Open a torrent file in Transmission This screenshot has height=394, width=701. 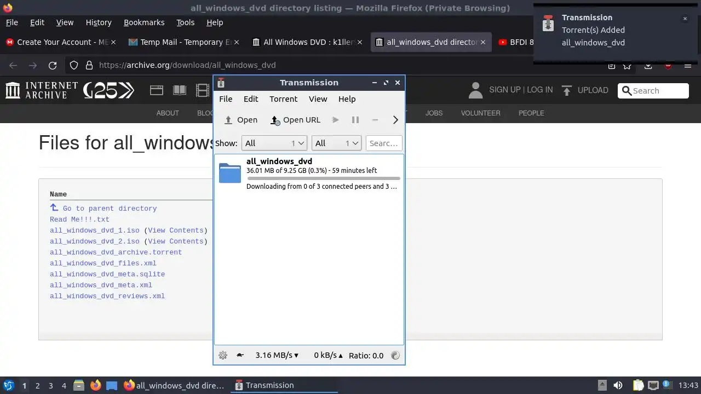(x=241, y=120)
